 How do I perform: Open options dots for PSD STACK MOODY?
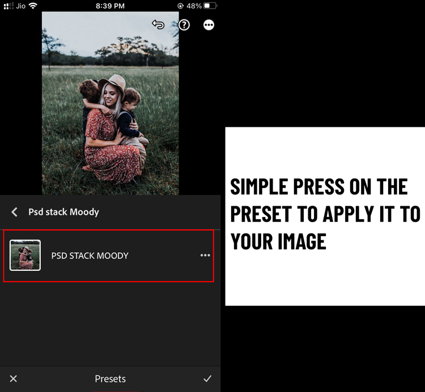click(x=205, y=255)
